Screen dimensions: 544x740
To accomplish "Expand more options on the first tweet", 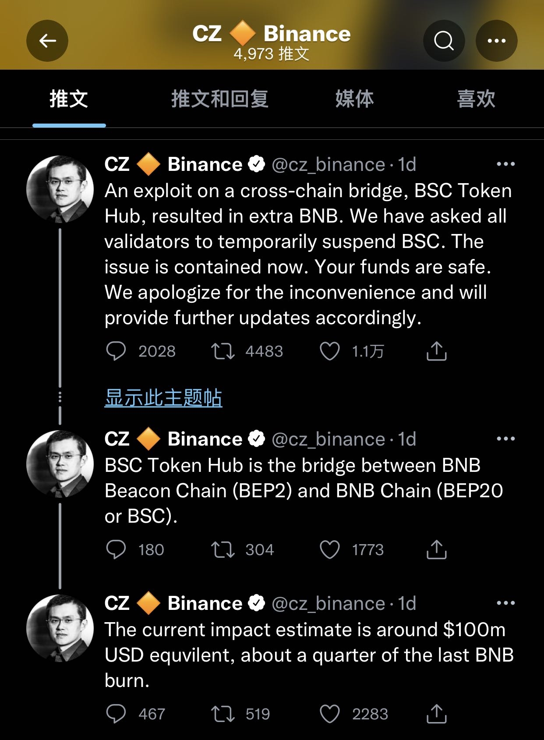I will click(x=505, y=164).
